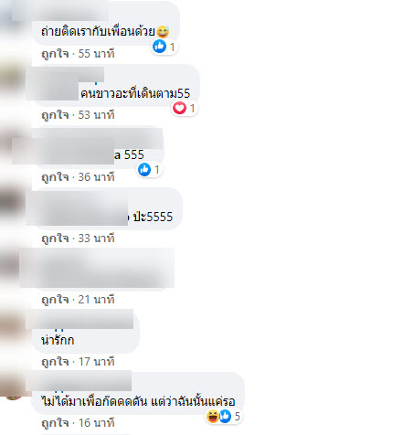Click ถูกใจ under the 36 นาที comment

tap(55, 177)
